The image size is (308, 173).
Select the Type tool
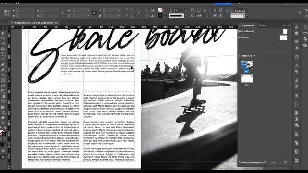point(3,54)
